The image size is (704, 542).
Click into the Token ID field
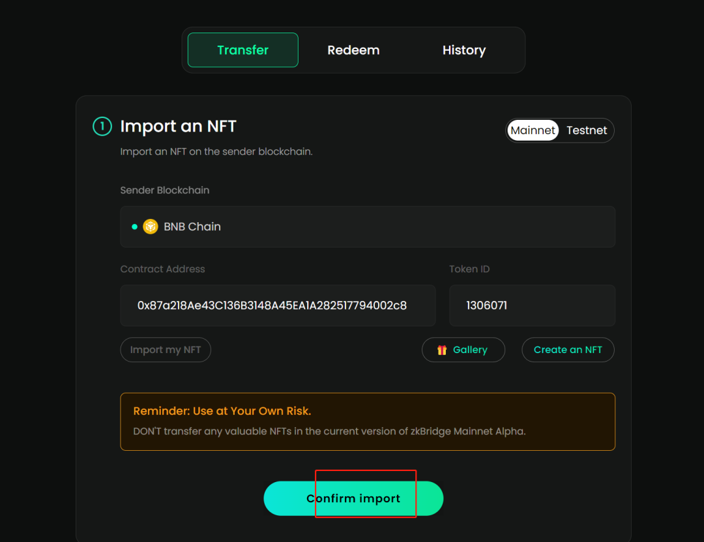tap(532, 306)
